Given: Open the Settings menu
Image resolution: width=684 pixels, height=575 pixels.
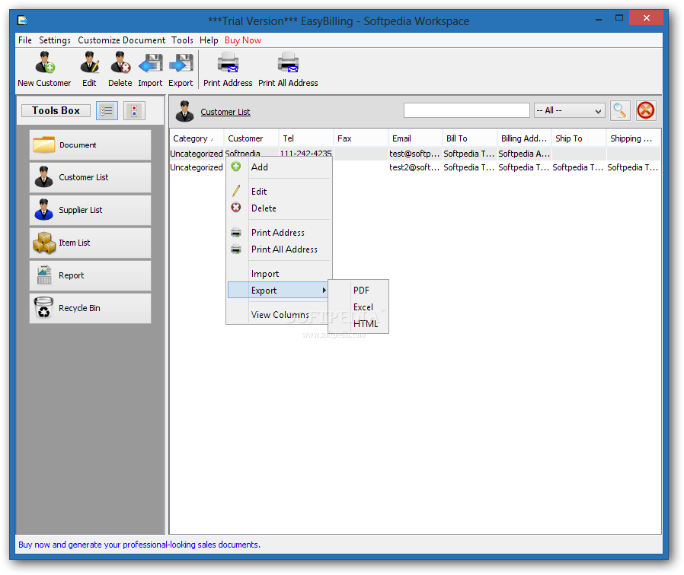Looking at the screenshot, I should [x=55, y=40].
